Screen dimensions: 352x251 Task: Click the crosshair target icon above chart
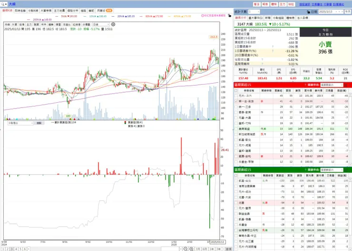pos(113,24)
